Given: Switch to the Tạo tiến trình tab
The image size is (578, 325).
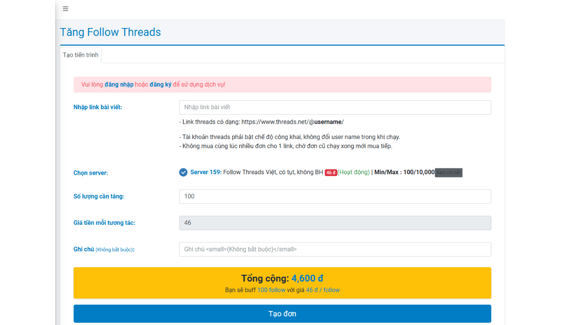Looking at the screenshot, I should [80, 55].
